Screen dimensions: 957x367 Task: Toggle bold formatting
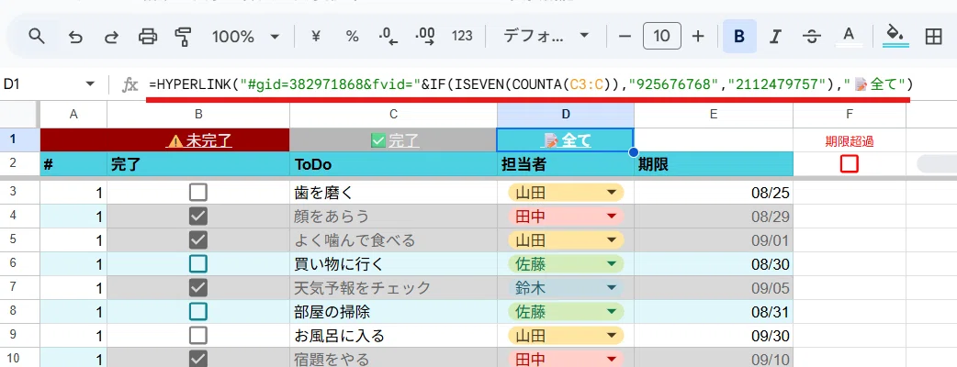coord(739,37)
